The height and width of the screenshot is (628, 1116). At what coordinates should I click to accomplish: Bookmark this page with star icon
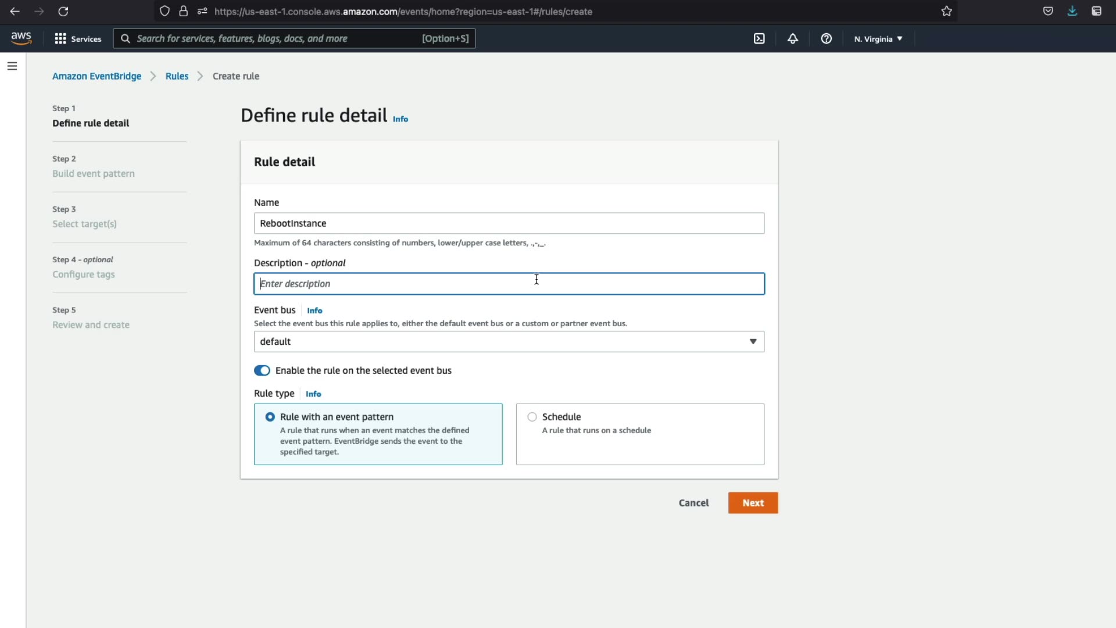coord(946,11)
